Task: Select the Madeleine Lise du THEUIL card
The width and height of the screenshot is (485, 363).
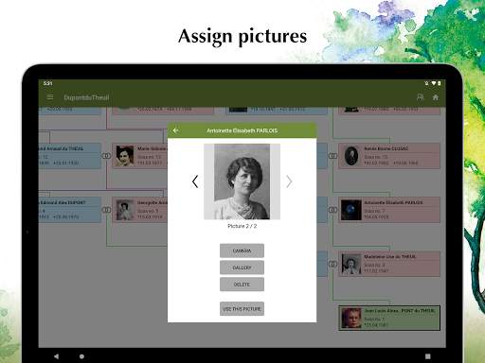Action: 389,264
